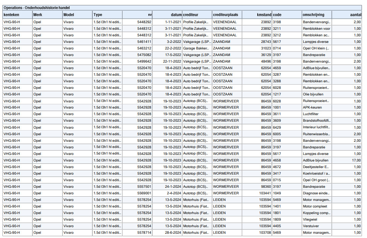Select the Remblokken voor description cell
367x238 pixels.
[317, 29]
